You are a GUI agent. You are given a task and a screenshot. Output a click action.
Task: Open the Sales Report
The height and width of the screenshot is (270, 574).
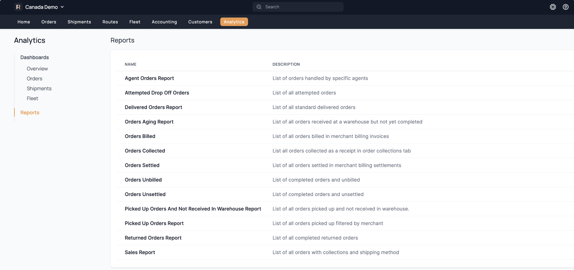point(140,252)
